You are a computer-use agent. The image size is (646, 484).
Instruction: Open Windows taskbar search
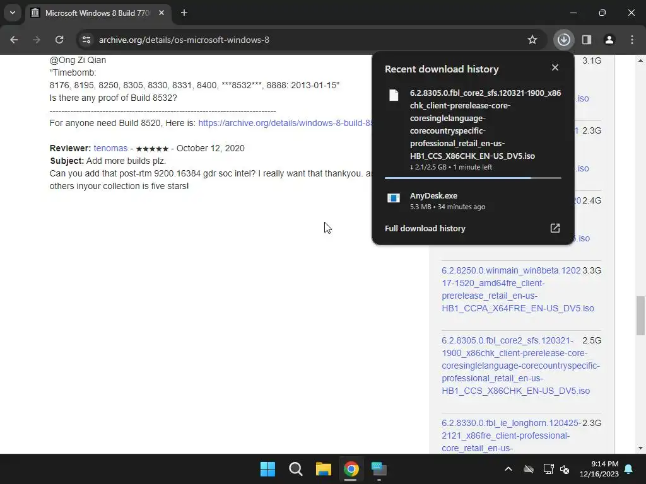[296, 469]
